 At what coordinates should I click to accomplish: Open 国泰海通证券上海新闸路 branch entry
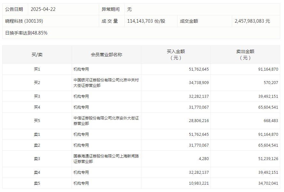106,159
